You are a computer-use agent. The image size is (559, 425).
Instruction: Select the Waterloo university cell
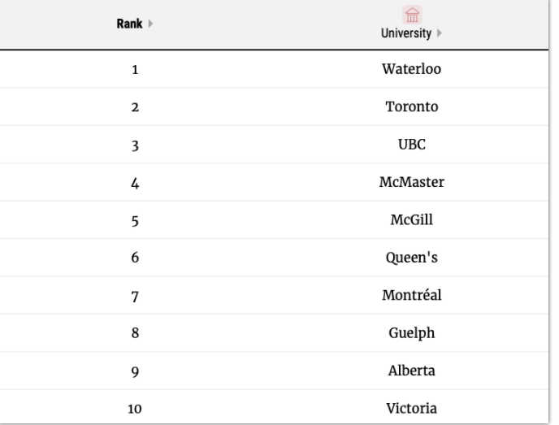[x=411, y=69]
